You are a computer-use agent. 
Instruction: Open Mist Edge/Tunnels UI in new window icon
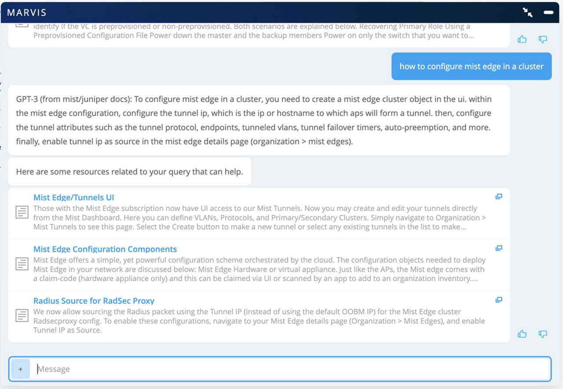click(x=499, y=196)
